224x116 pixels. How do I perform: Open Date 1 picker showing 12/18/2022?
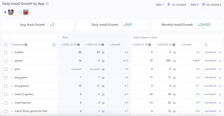click(x=177, y=5)
